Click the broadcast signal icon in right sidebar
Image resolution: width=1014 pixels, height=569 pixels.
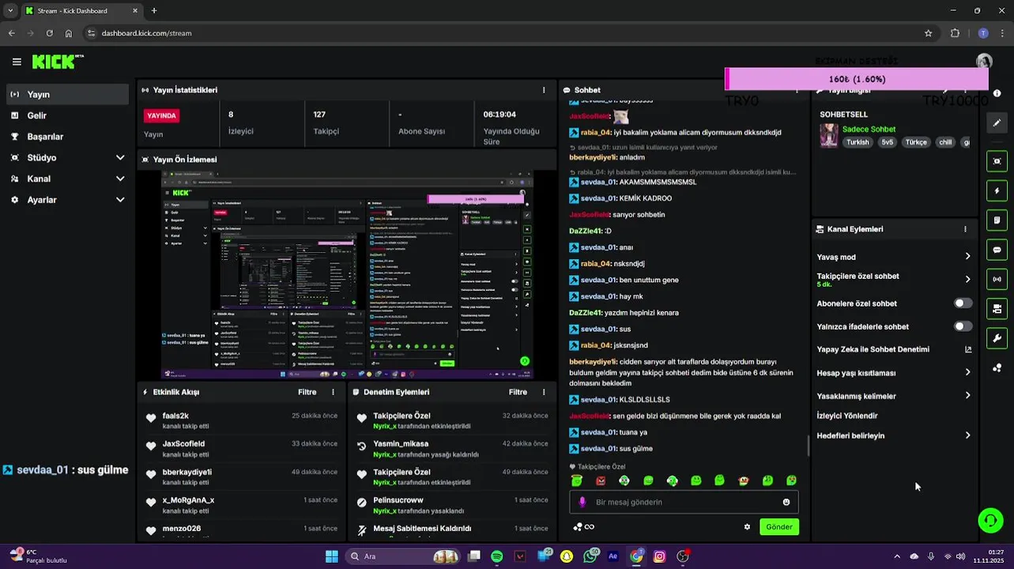pyautogui.click(x=997, y=279)
